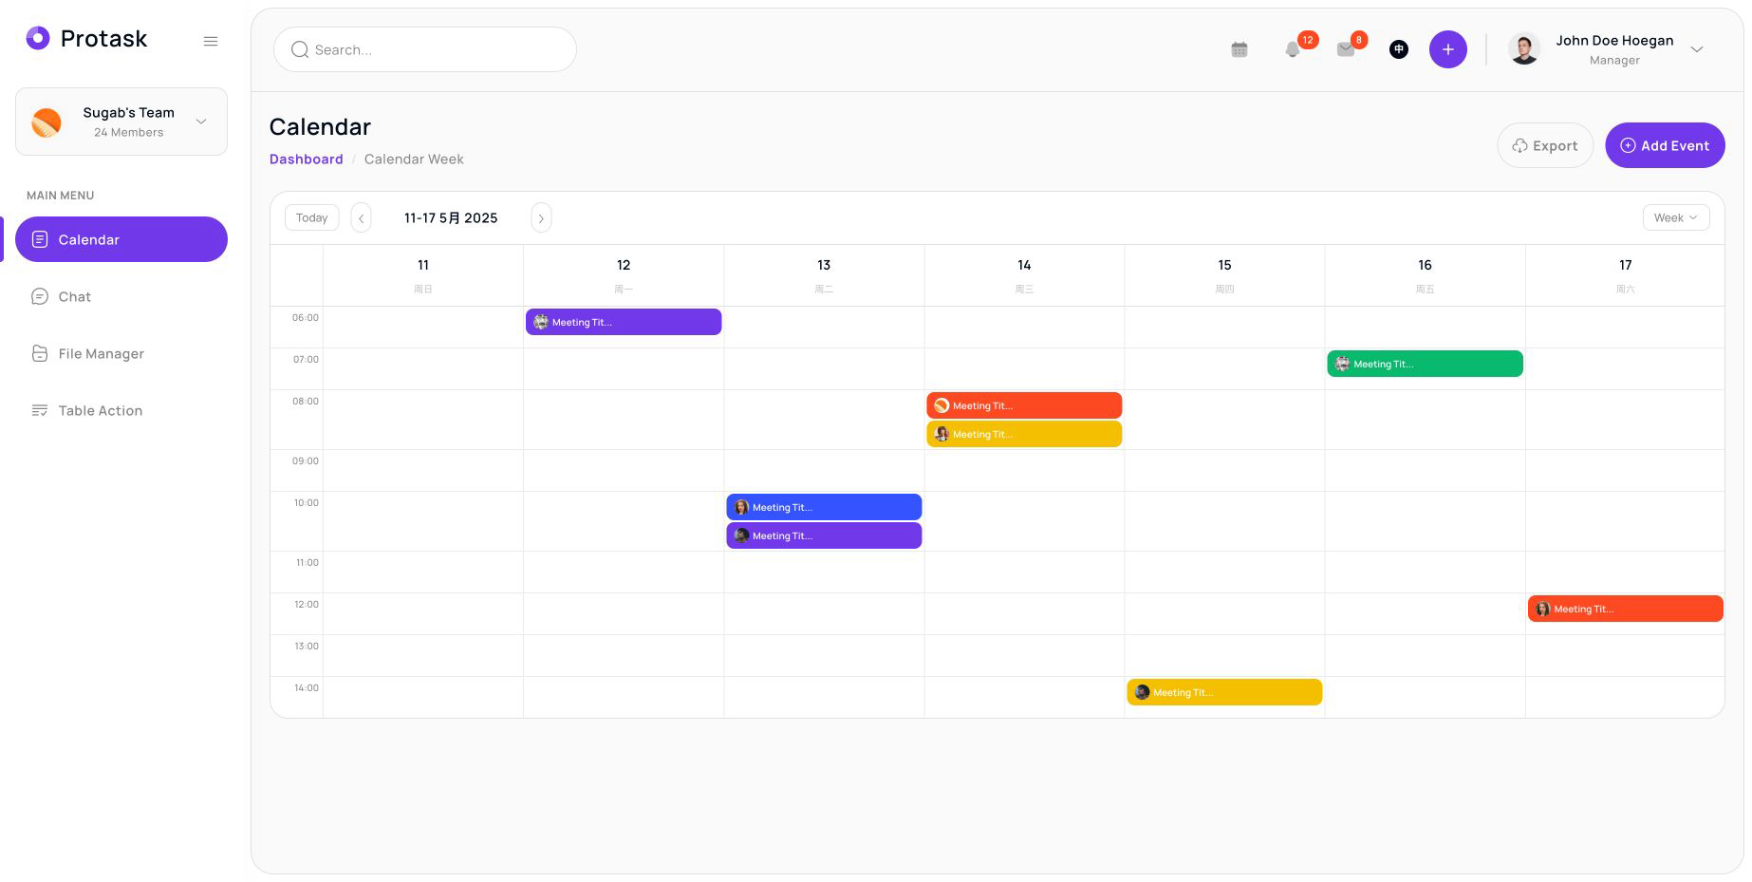Click the 11-17 5月 2025 date range title
Viewport: 1752px width, 882px height.
451,217
